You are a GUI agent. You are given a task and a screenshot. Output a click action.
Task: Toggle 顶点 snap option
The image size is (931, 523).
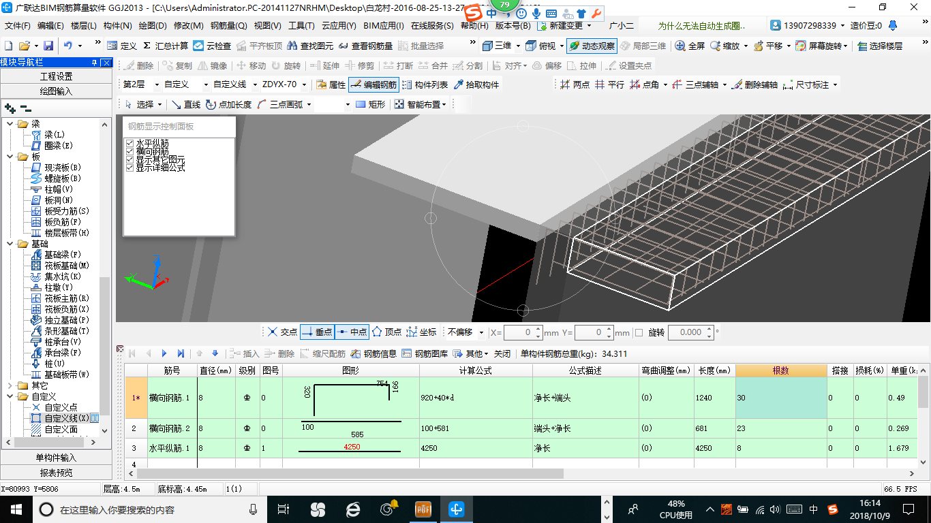pyautogui.click(x=386, y=332)
